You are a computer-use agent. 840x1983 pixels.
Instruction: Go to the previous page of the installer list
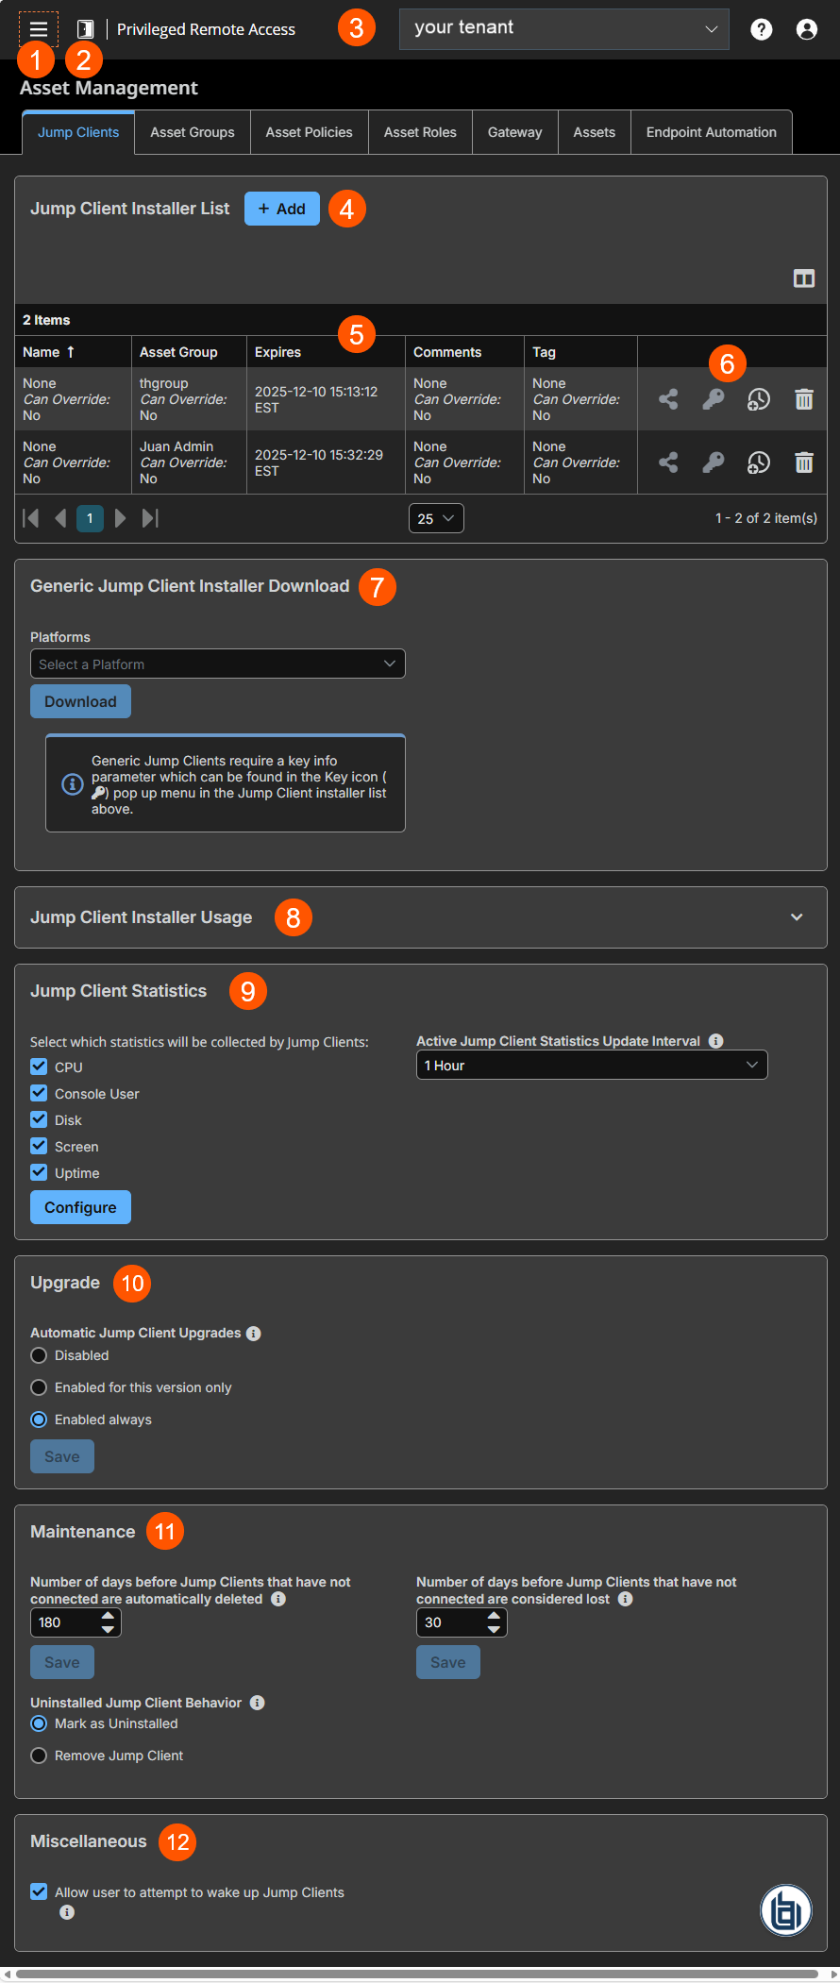click(x=60, y=518)
